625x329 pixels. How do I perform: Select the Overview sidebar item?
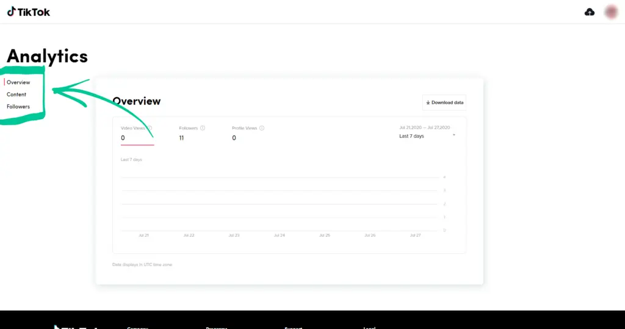pyautogui.click(x=18, y=82)
